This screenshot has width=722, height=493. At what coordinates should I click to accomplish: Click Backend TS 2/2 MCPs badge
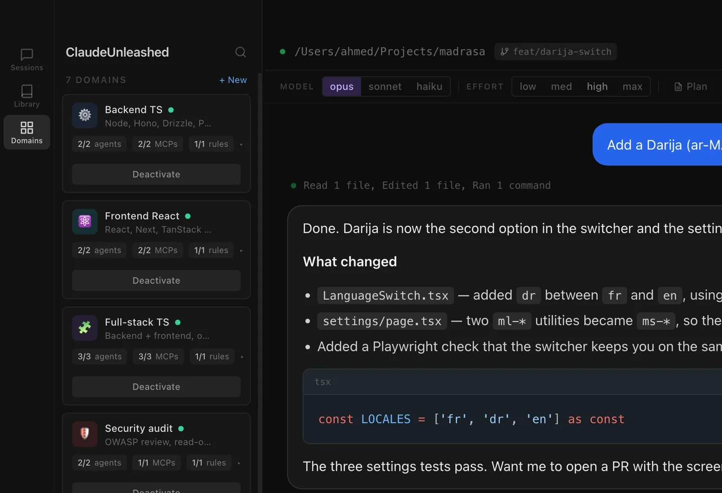click(158, 144)
